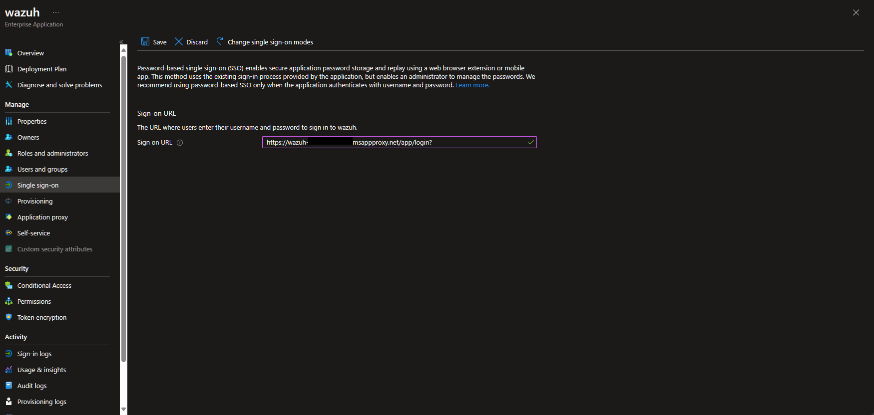Click the green validation checkmark in URL field
Viewport: 874px width, 415px height.
tap(530, 142)
